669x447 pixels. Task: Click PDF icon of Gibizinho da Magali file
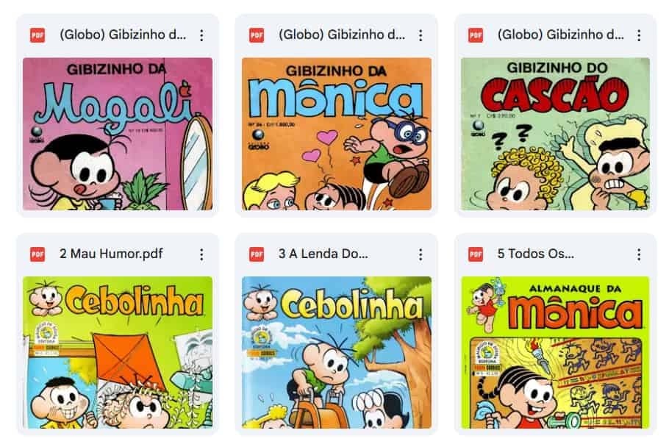37,35
